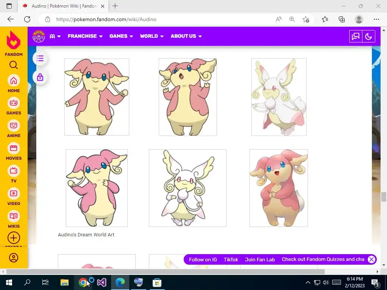Open Windows taskbar search
This screenshot has height=290, width=387.
[27, 282]
